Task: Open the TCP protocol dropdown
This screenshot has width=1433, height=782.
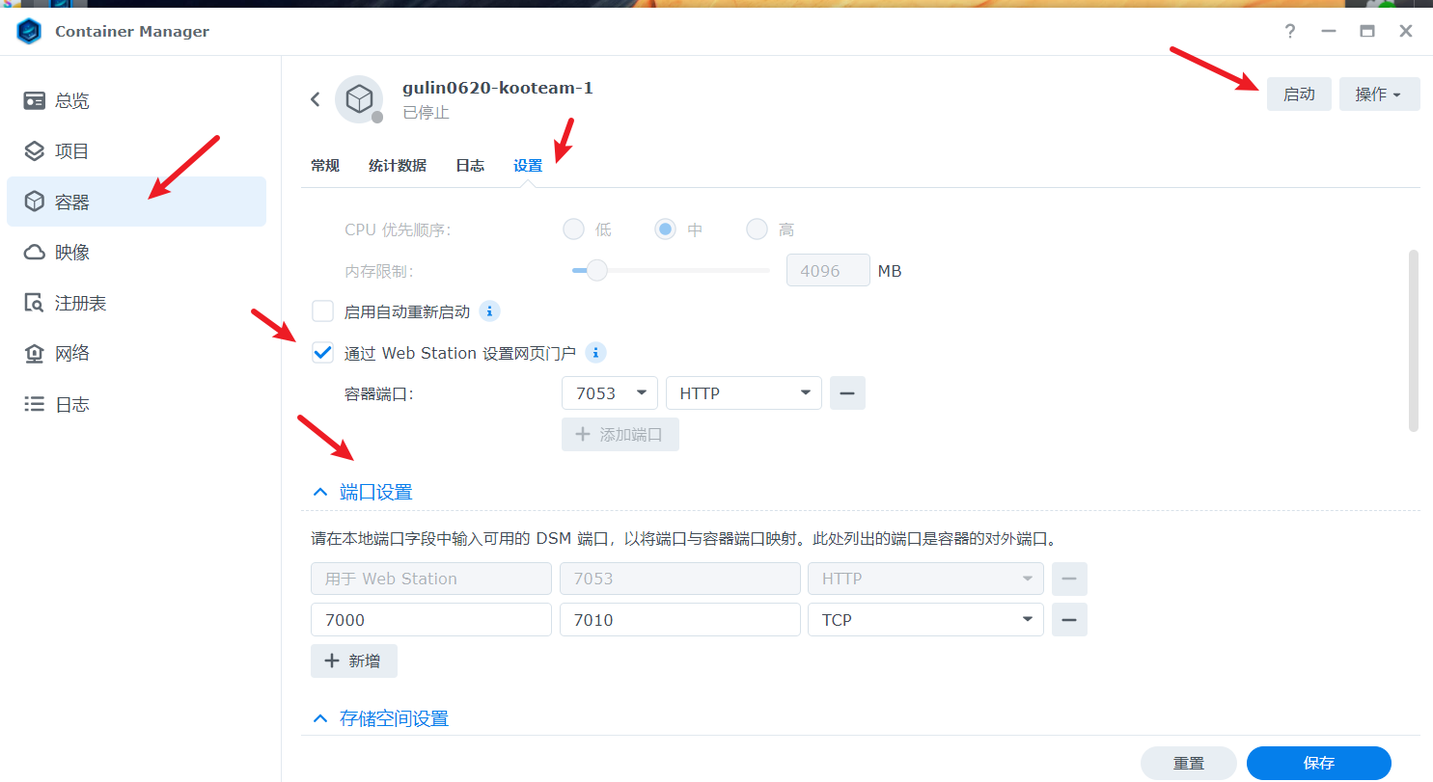Action: click(923, 619)
